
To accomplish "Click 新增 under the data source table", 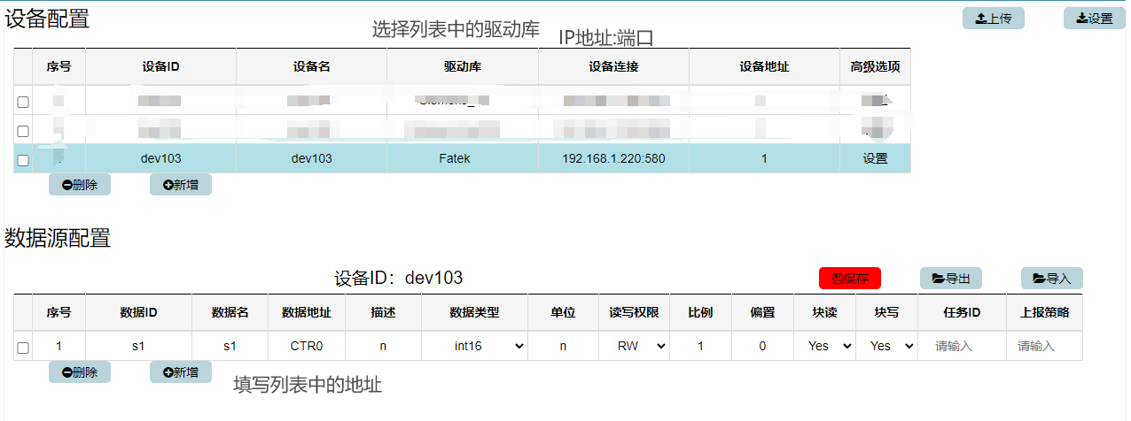I will pos(181,372).
